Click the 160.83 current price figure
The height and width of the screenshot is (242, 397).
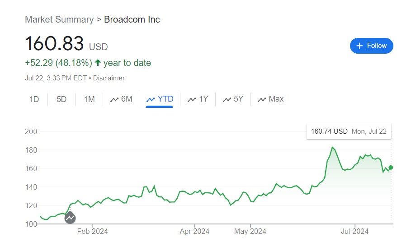54,44
